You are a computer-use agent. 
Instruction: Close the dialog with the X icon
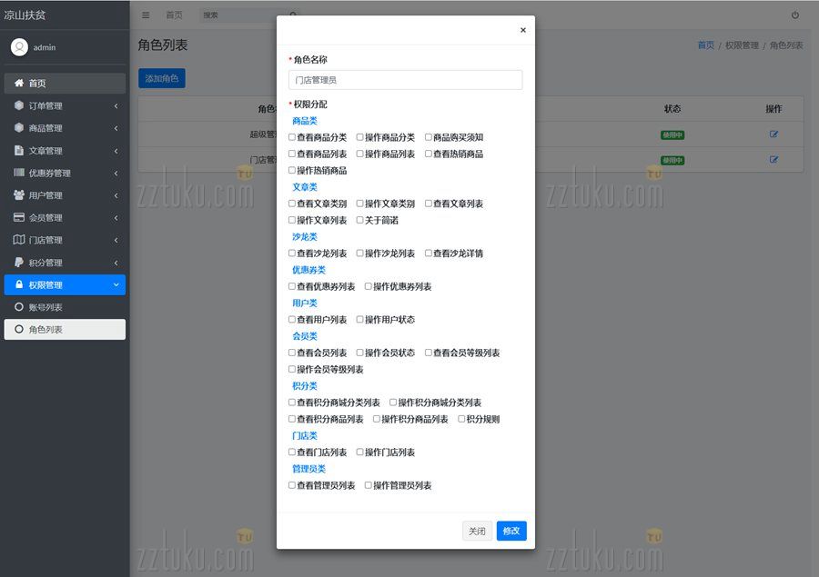tap(522, 30)
